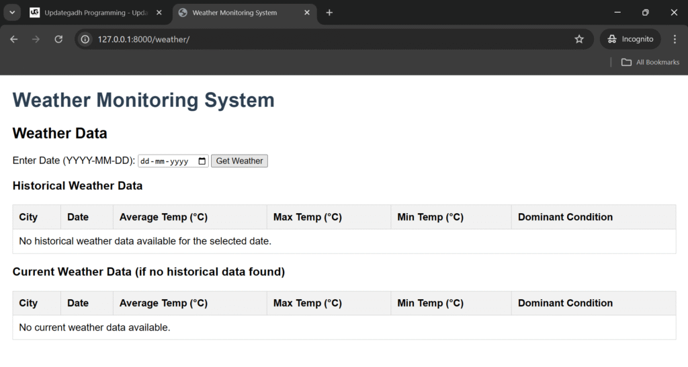This screenshot has height=367, width=688.
Task: Open the calendar picker in date field
Action: pos(202,161)
